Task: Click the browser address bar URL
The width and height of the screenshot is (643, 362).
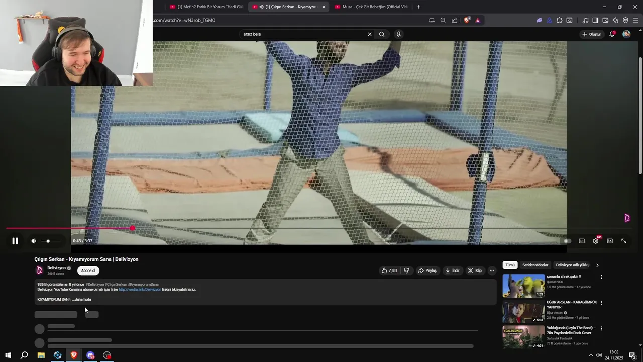Action: 184,20
